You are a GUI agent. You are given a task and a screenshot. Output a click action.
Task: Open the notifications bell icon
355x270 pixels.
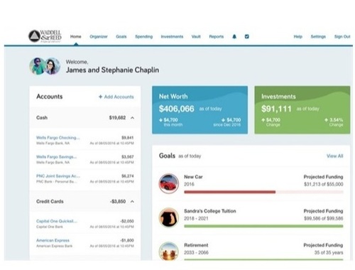[234, 36]
